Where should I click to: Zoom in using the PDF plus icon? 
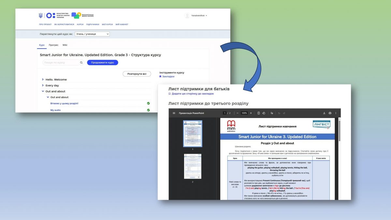click(x=251, y=113)
